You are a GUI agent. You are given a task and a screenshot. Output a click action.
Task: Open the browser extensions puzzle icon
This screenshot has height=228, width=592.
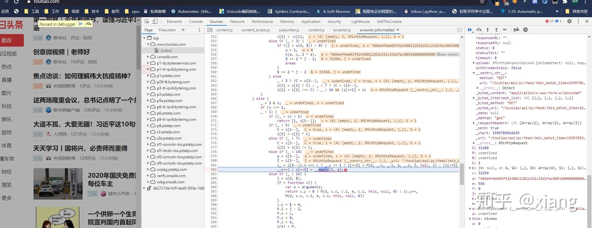(x=565, y=2)
